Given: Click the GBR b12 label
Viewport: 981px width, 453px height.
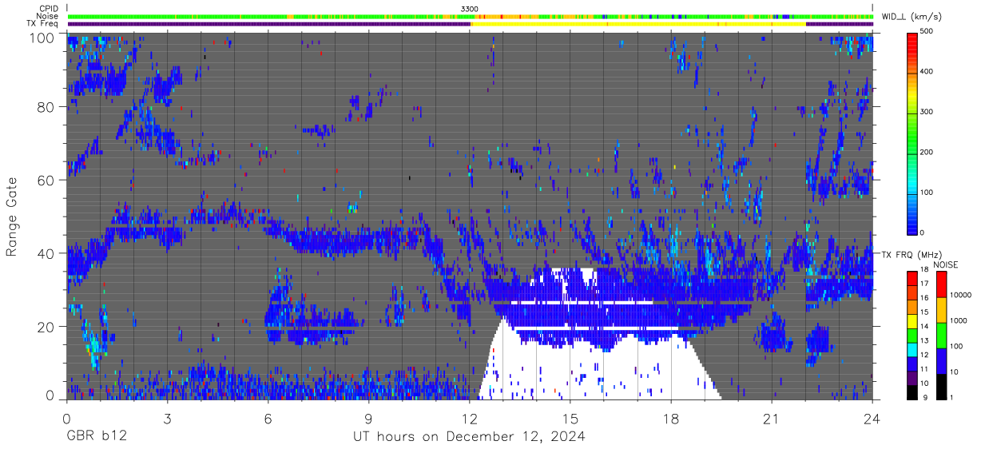Looking at the screenshot, I should click(x=96, y=437).
